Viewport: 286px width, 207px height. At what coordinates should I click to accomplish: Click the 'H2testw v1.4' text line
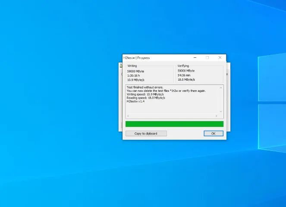135,101
